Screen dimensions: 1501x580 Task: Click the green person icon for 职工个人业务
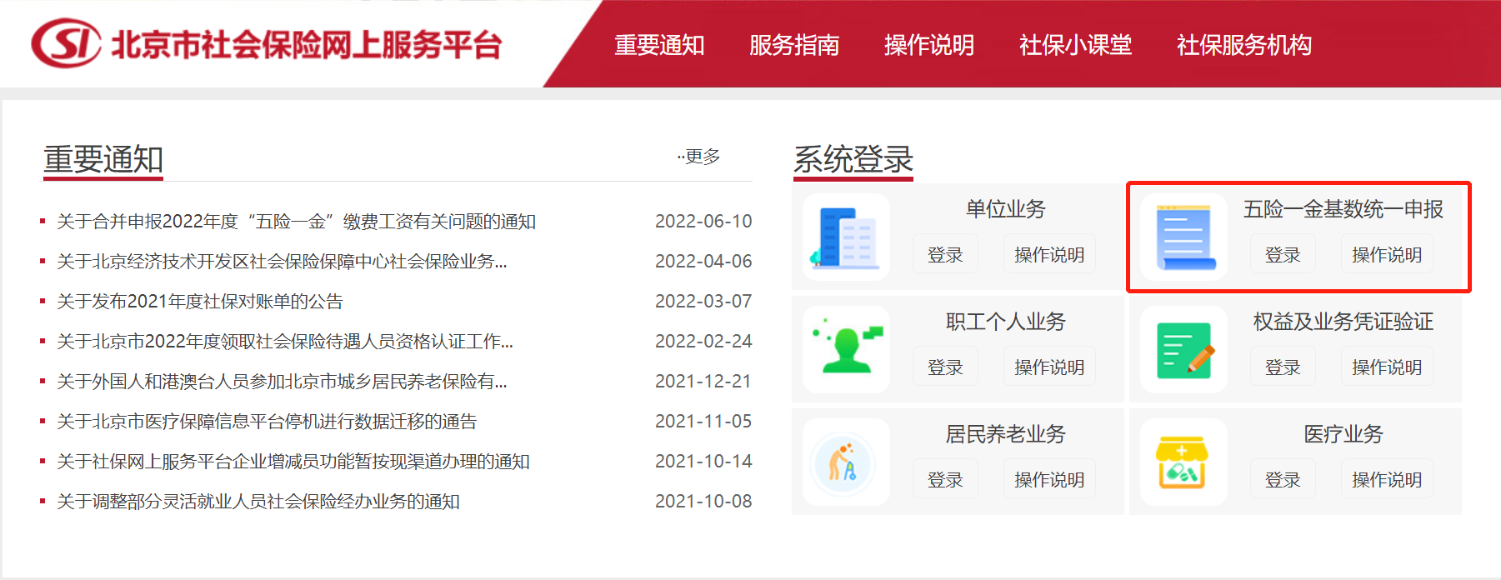click(845, 349)
